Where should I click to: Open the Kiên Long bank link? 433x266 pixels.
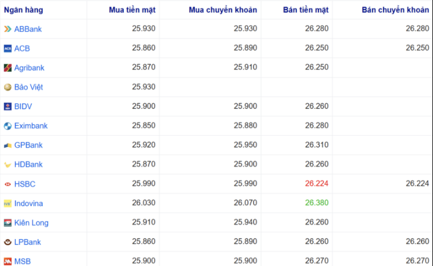coord(31,223)
